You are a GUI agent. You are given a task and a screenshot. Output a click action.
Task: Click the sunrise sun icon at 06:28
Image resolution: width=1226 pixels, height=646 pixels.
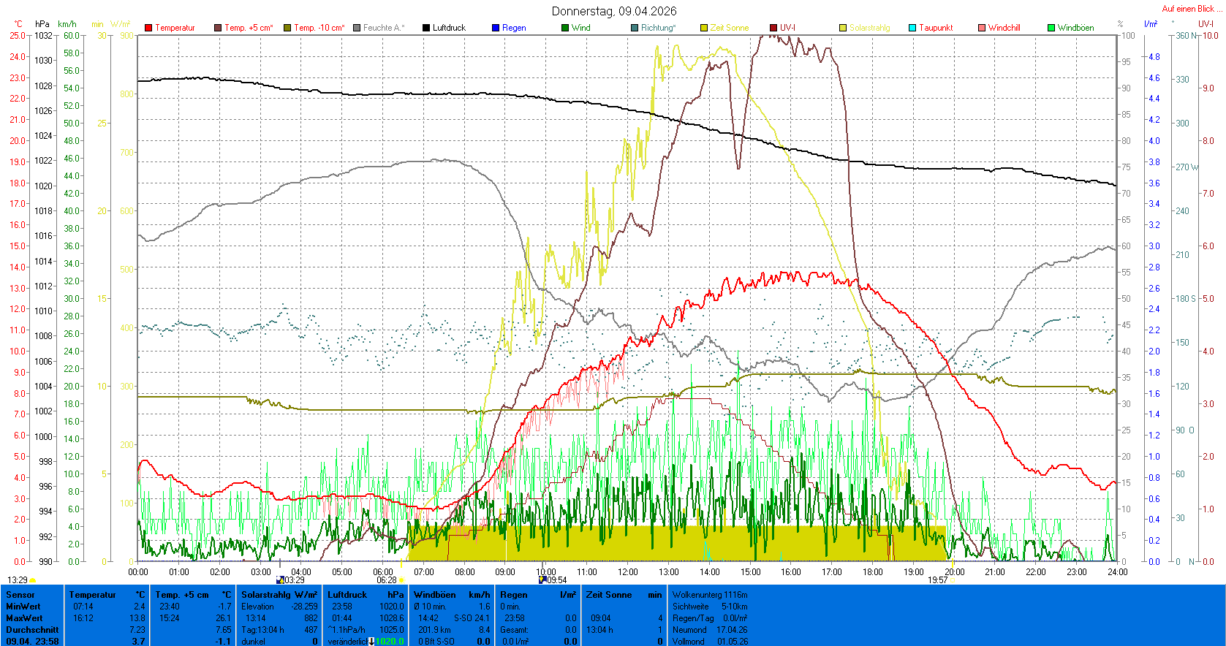coord(401,580)
